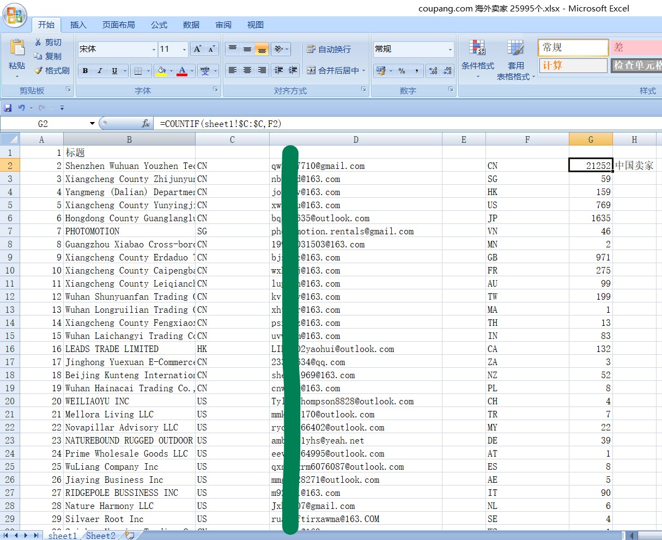Click the Undo arrow icon
This screenshot has height=540, width=662.
pyautogui.click(x=21, y=108)
